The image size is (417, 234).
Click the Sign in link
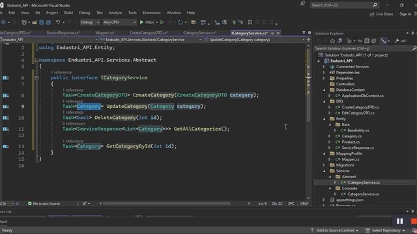tap(405, 14)
